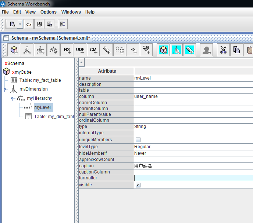Open the New dropdown arrow in toolbar
This screenshot has height=223, width=253.
click(20, 24)
